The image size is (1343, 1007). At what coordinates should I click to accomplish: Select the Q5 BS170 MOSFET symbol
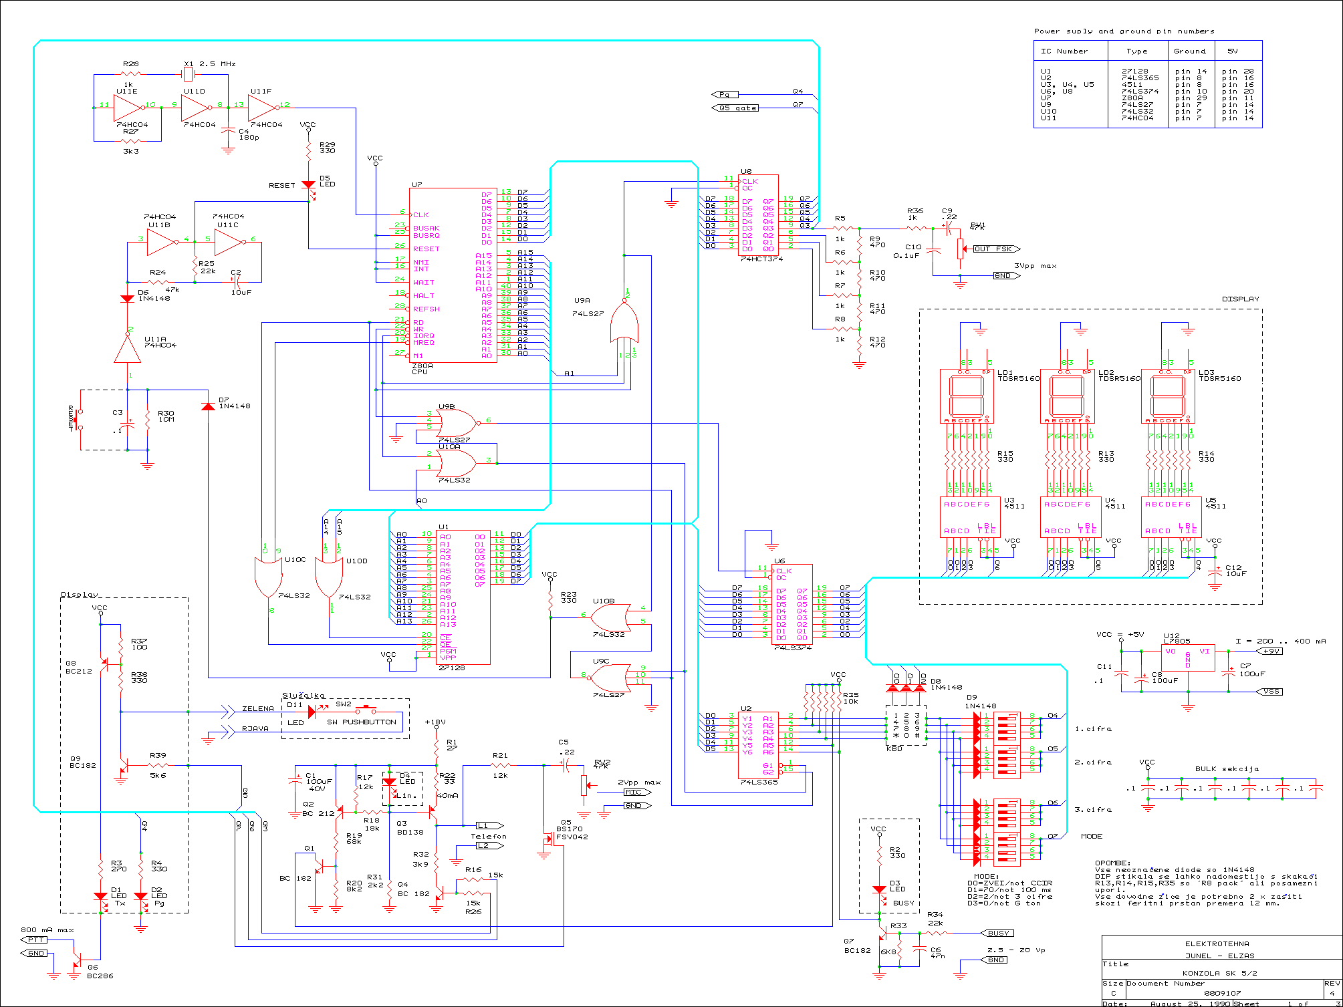550,839
